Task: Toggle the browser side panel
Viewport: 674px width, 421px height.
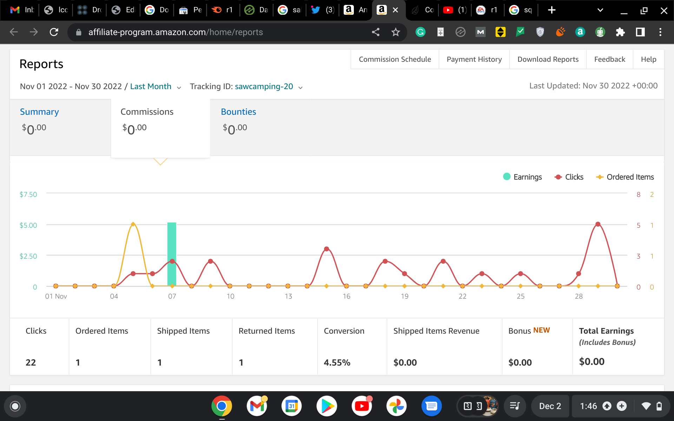Action: coord(640,32)
